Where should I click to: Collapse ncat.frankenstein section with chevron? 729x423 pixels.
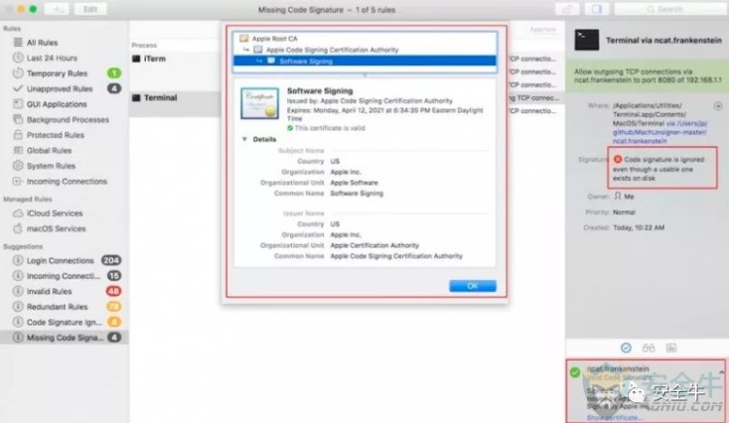click(x=721, y=372)
